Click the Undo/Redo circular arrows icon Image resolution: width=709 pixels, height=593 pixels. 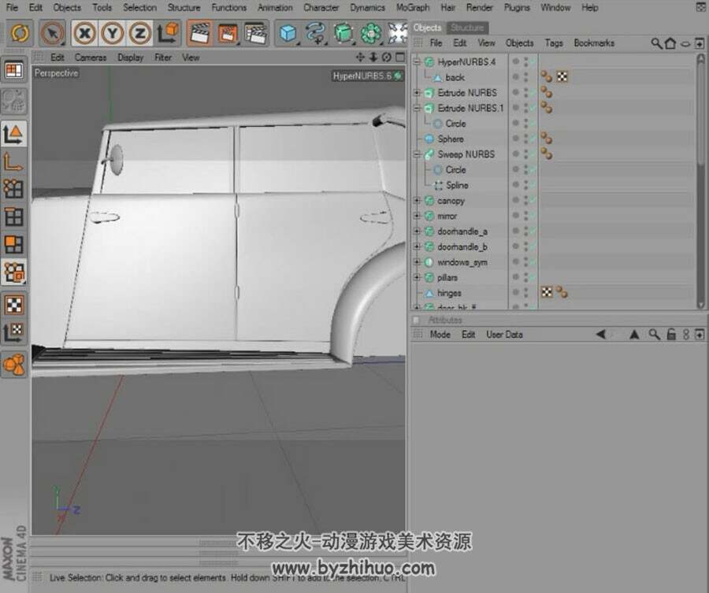click(20, 33)
